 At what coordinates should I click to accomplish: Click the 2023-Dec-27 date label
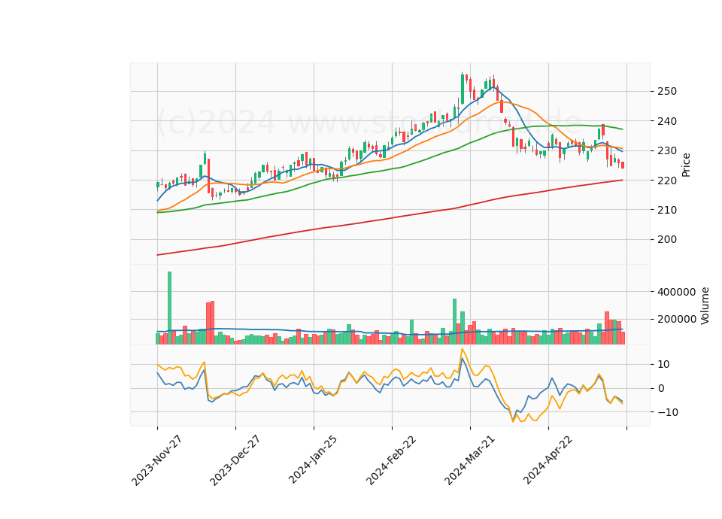coord(235,460)
